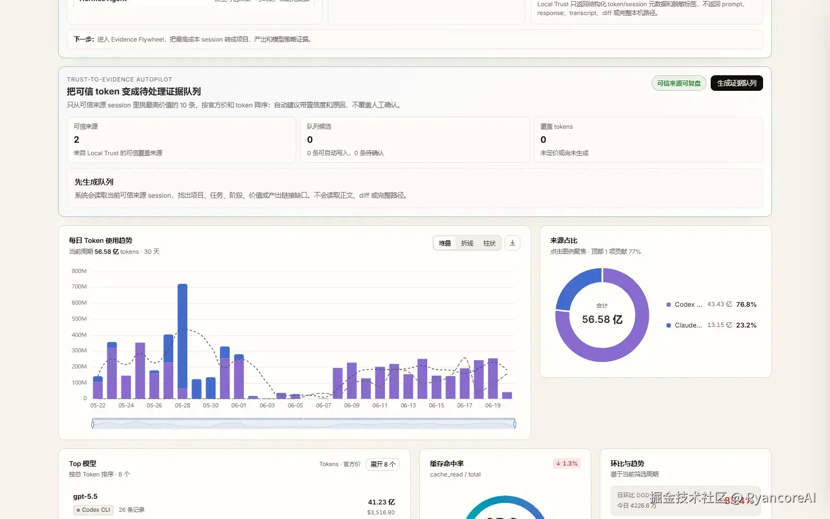Click the 每日 Token 使用趋势 title
This screenshot has height=519, width=830.
pyautogui.click(x=101, y=240)
